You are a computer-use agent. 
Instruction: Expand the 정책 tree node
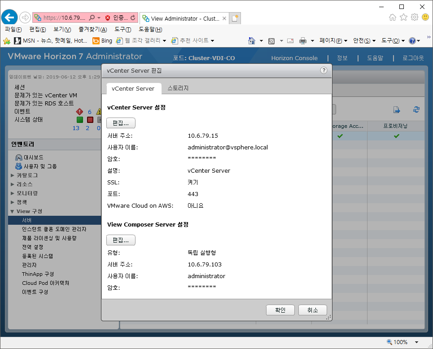click(x=13, y=202)
